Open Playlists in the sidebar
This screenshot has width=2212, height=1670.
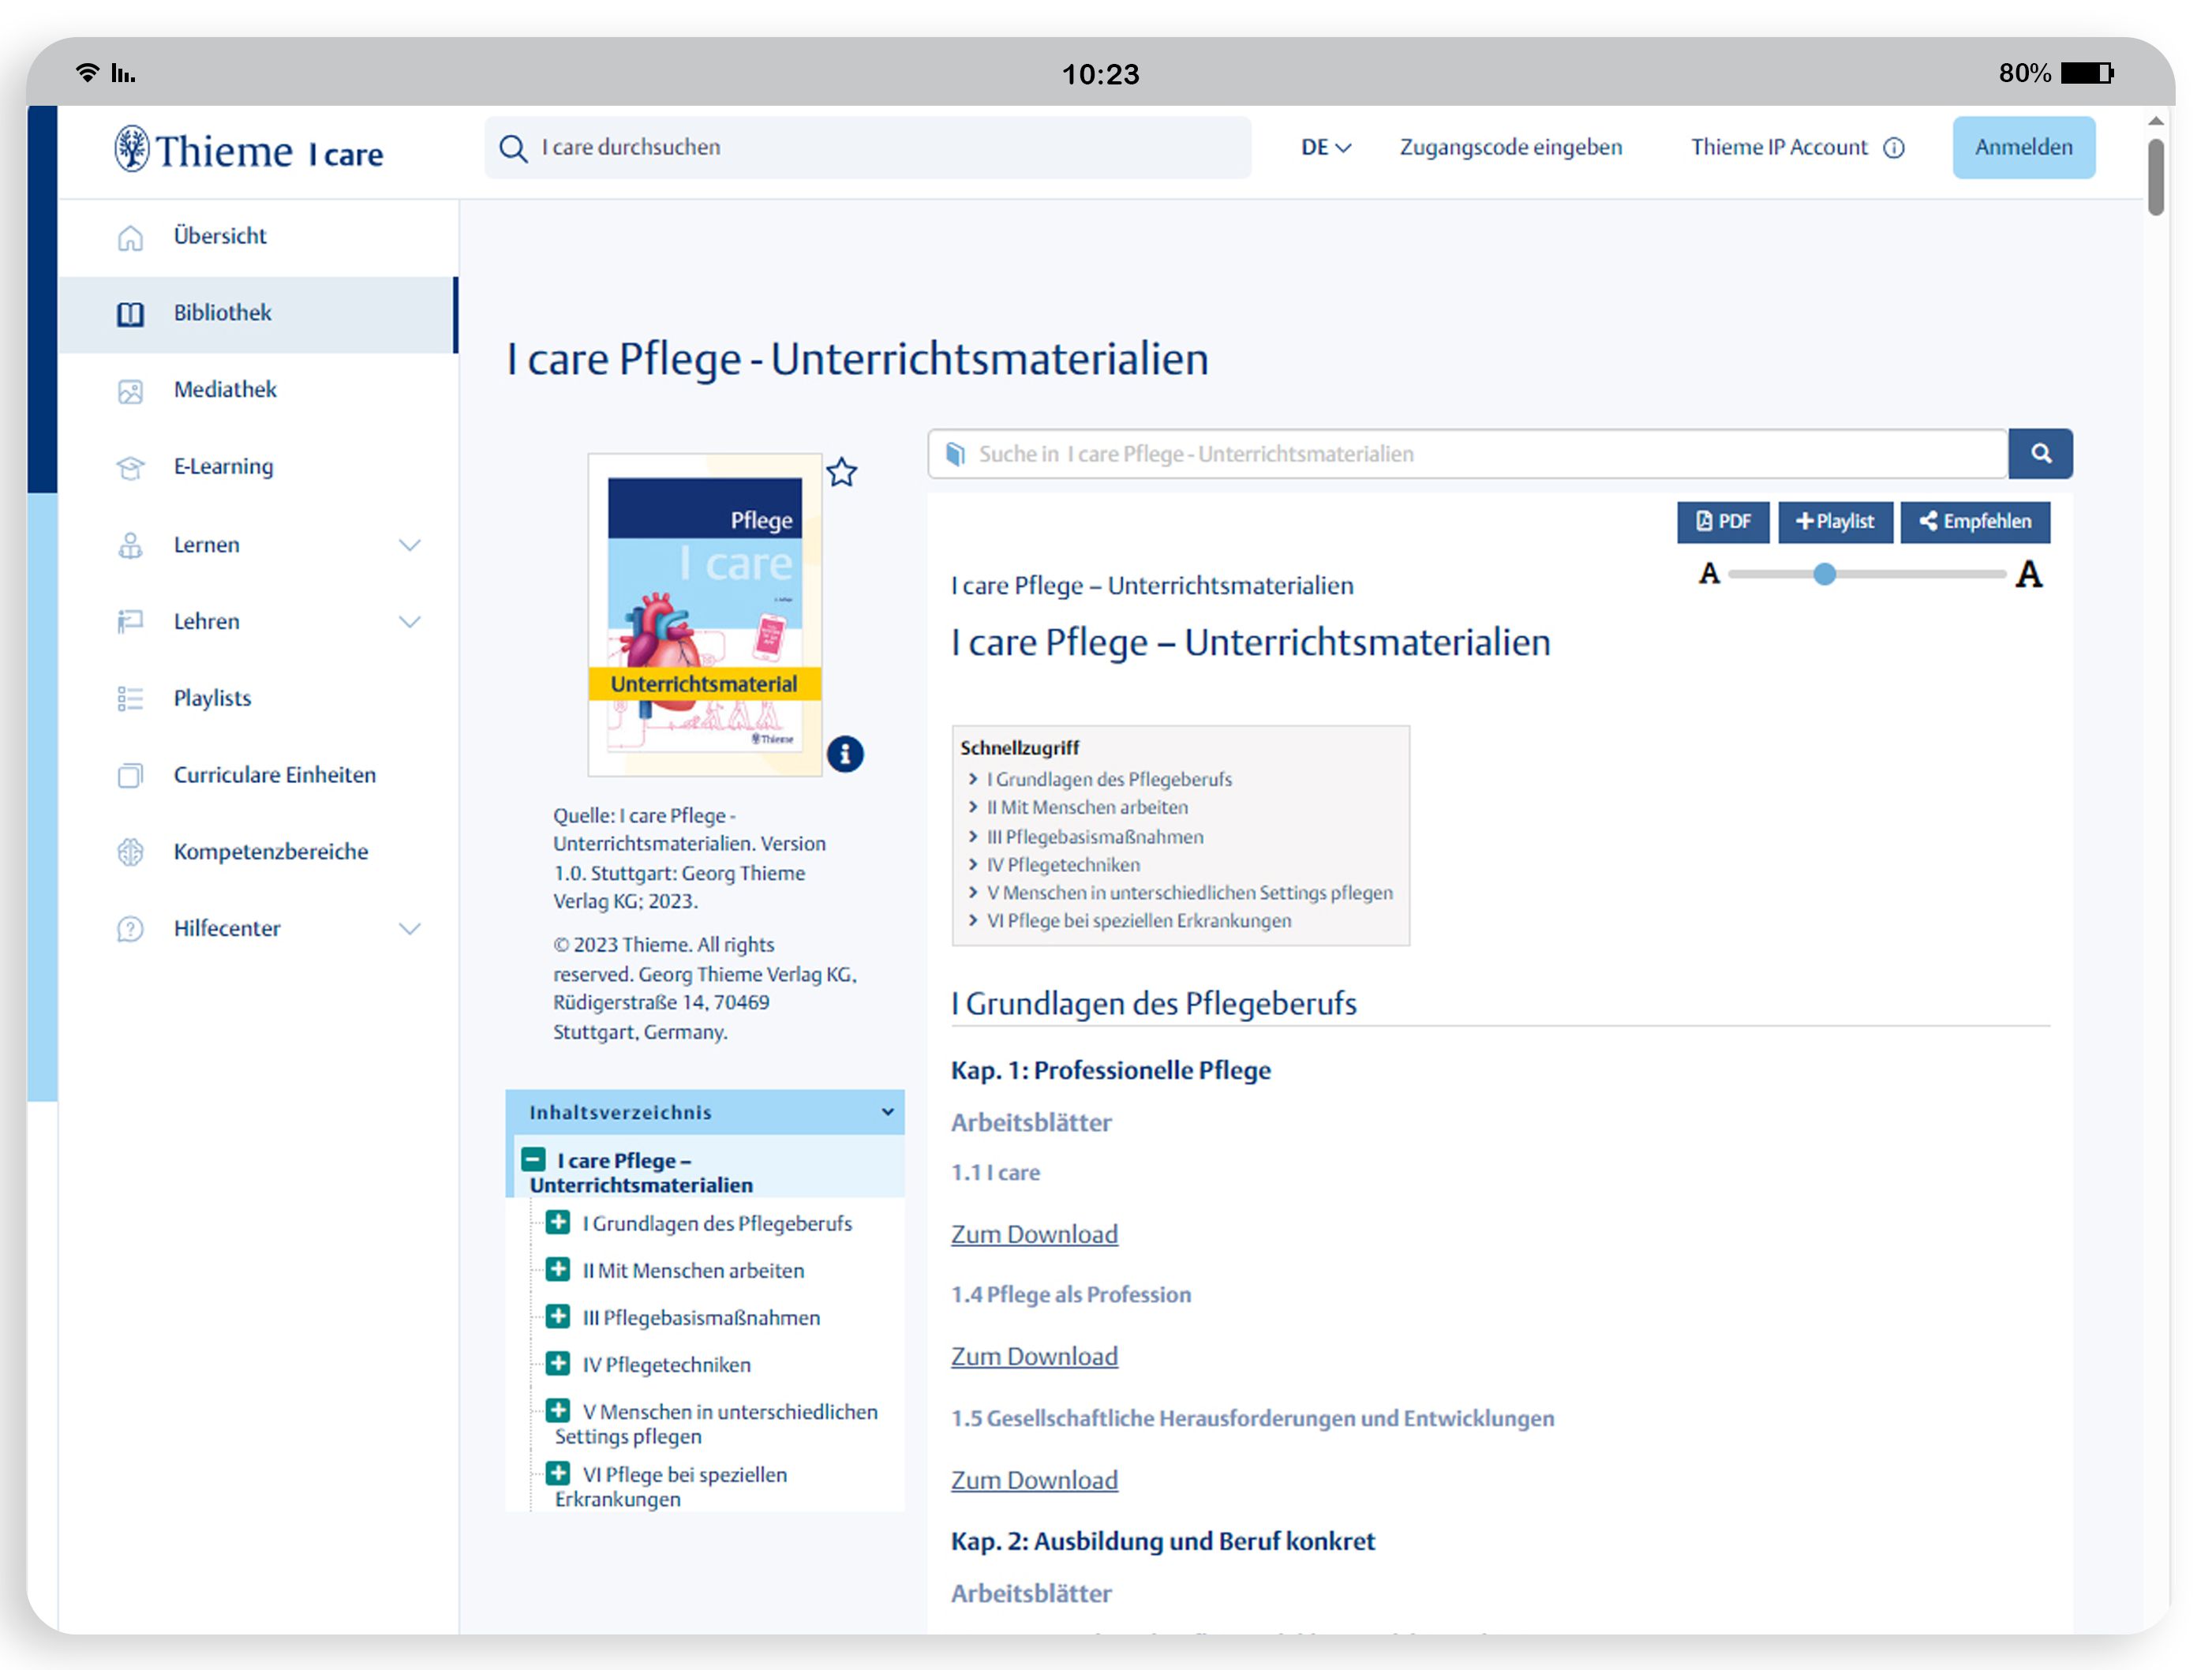coord(258,699)
